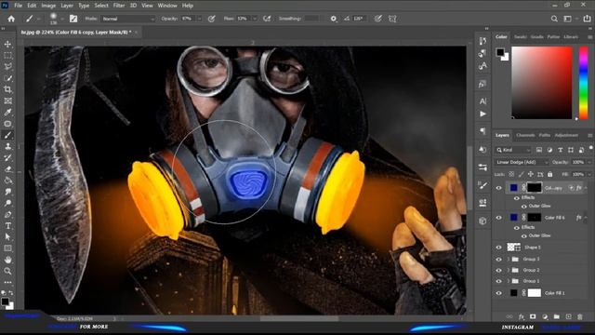Select the Clone Stamp tool
Image resolution: width=595 pixels, height=335 pixels.
(x=7, y=147)
